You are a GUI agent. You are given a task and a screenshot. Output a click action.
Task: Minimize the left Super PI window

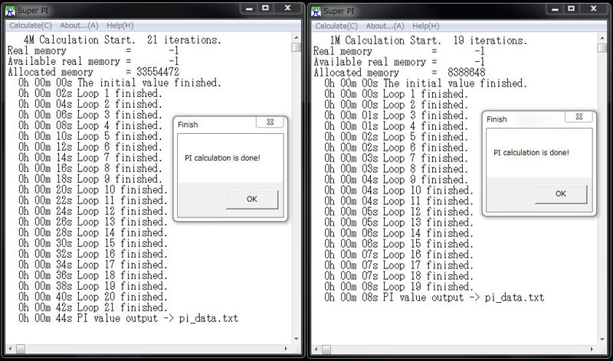[x=249, y=8]
